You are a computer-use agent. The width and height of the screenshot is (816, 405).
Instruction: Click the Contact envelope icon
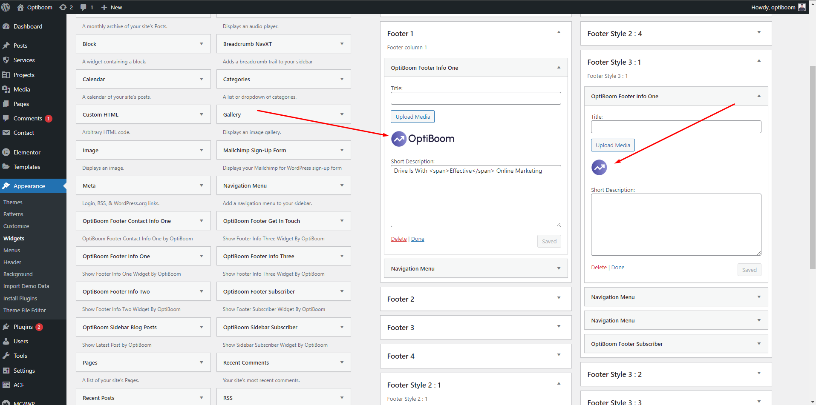click(x=6, y=133)
